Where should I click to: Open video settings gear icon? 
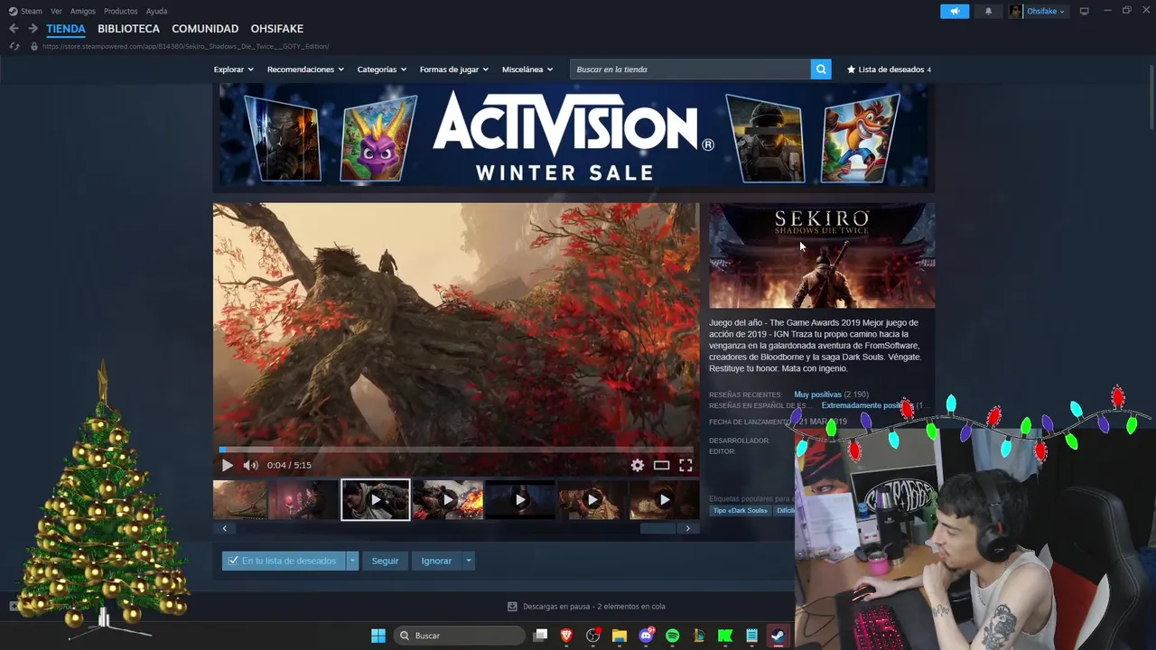coord(638,465)
